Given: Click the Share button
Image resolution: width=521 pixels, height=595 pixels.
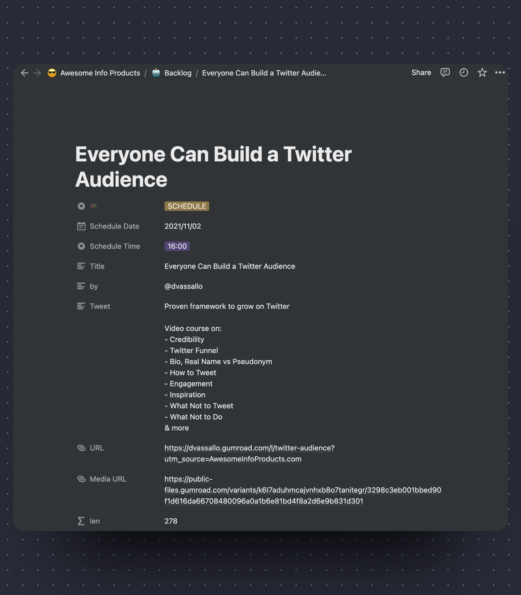Looking at the screenshot, I should point(421,73).
